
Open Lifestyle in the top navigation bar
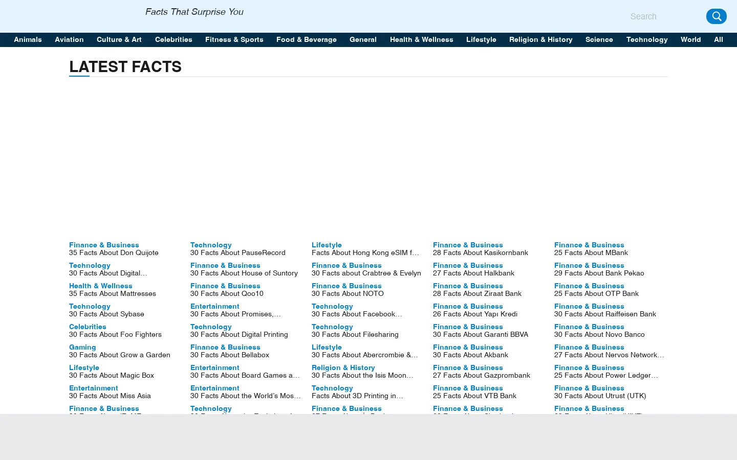481,39
